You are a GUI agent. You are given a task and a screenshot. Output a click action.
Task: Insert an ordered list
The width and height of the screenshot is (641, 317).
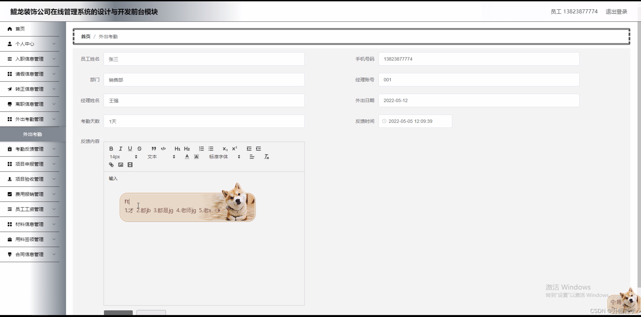tap(201, 148)
